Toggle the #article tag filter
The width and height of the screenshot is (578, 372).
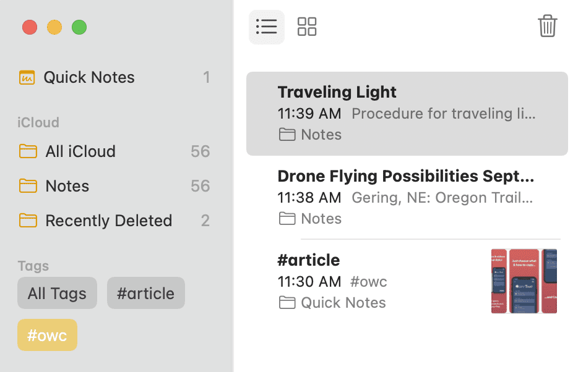pyautogui.click(x=145, y=293)
